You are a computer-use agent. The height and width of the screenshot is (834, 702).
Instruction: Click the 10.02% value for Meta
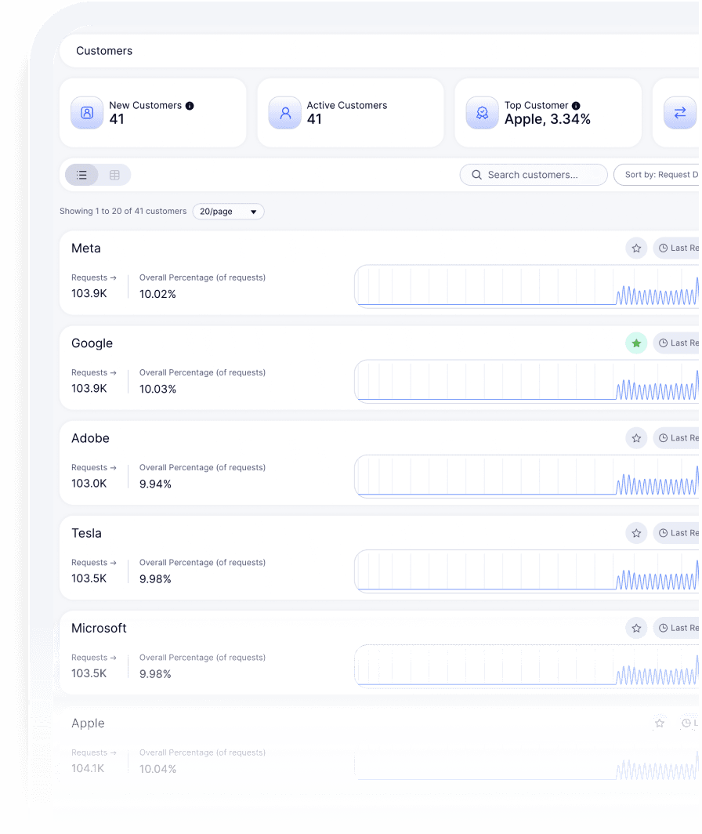pyautogui.click(x=157, y=294)
